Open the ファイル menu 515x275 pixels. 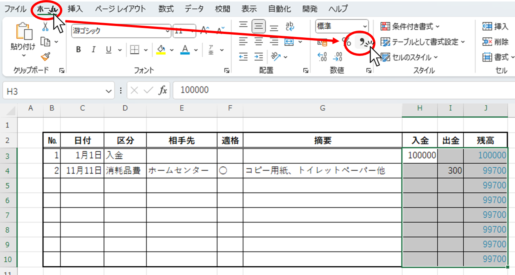tap(15, 9)
